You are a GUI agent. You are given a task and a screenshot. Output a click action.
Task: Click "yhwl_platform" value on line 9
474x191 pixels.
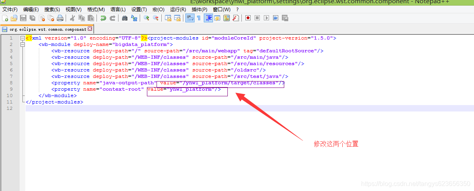[190, 90]
